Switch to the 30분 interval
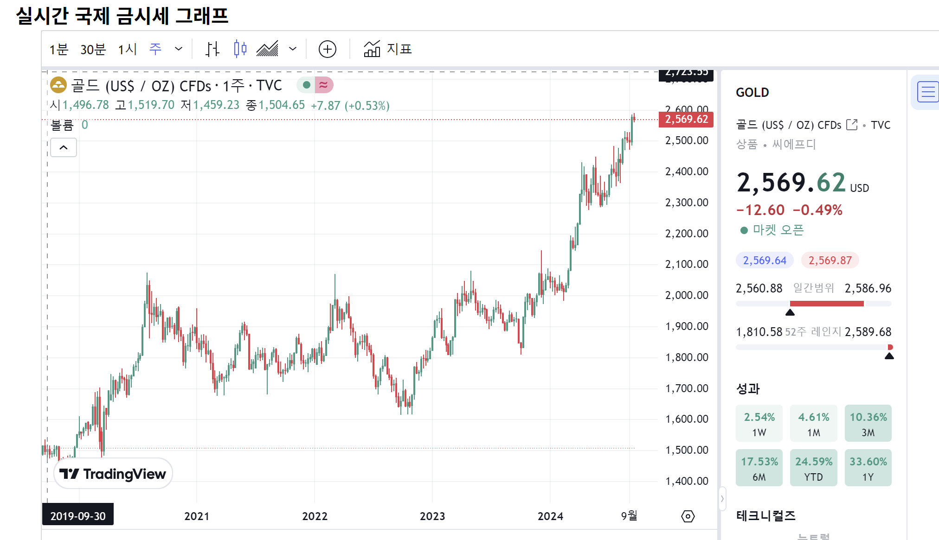 (x=93, y=49)
